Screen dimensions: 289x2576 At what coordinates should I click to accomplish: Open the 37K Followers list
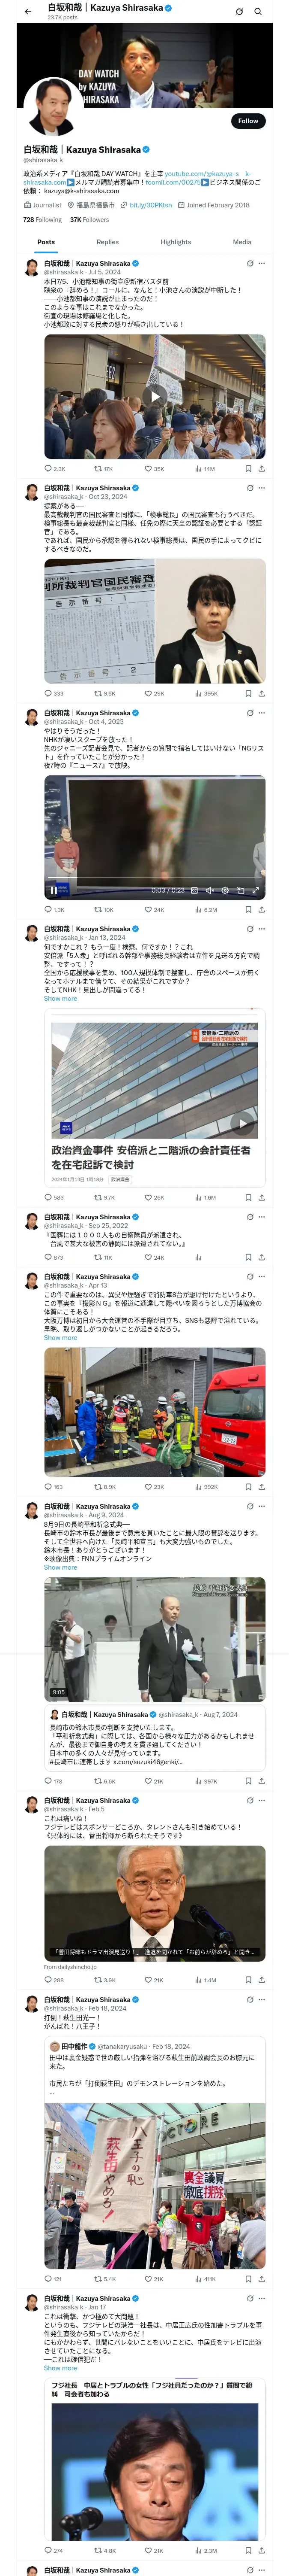pos(89,220)
